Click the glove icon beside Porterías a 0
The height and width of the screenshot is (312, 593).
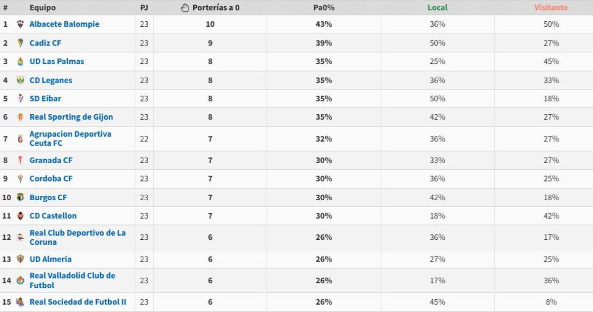(185, 7)
